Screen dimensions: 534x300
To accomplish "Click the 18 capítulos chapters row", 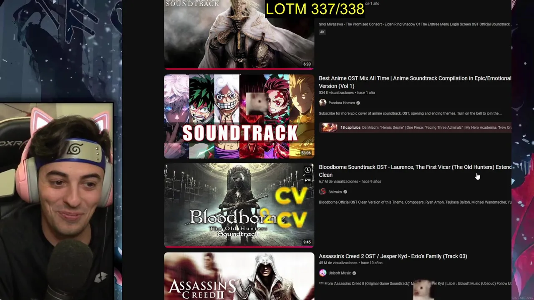I will pyautogui.click(x=416, y=127).
